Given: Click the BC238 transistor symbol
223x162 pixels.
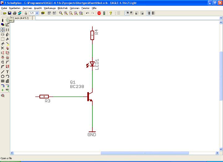Looking at the screenshot, I should (x=90, y=97).
